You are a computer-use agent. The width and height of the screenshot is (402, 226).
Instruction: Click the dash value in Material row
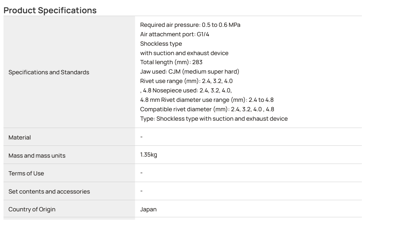click(141, 137)
